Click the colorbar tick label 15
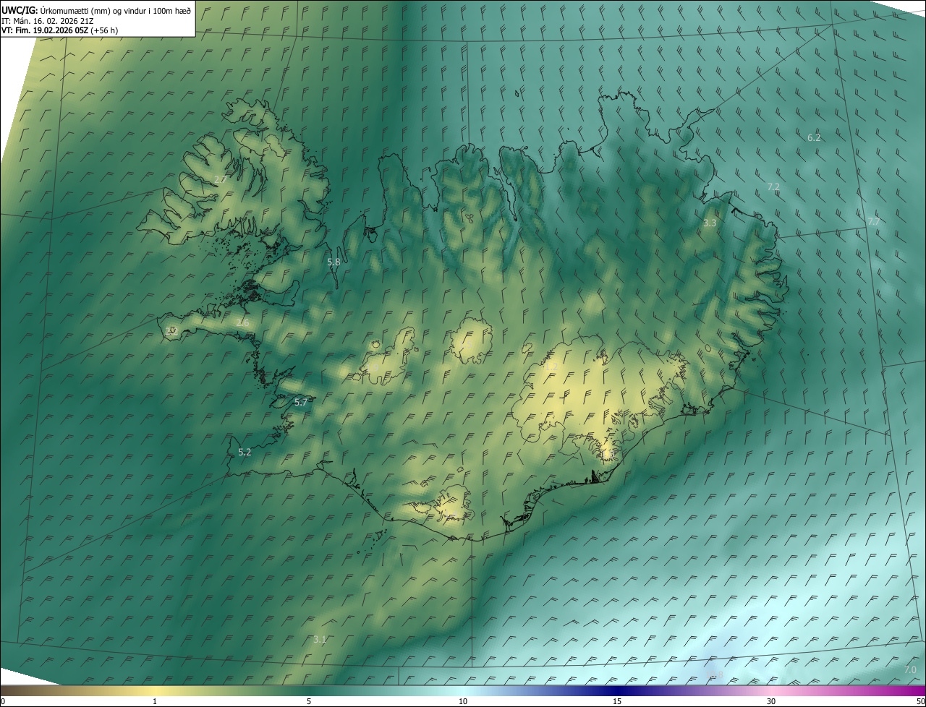Image resolution: width=926 pixels, height=707 pixels. pyautogui.click(x=617, y=701)
